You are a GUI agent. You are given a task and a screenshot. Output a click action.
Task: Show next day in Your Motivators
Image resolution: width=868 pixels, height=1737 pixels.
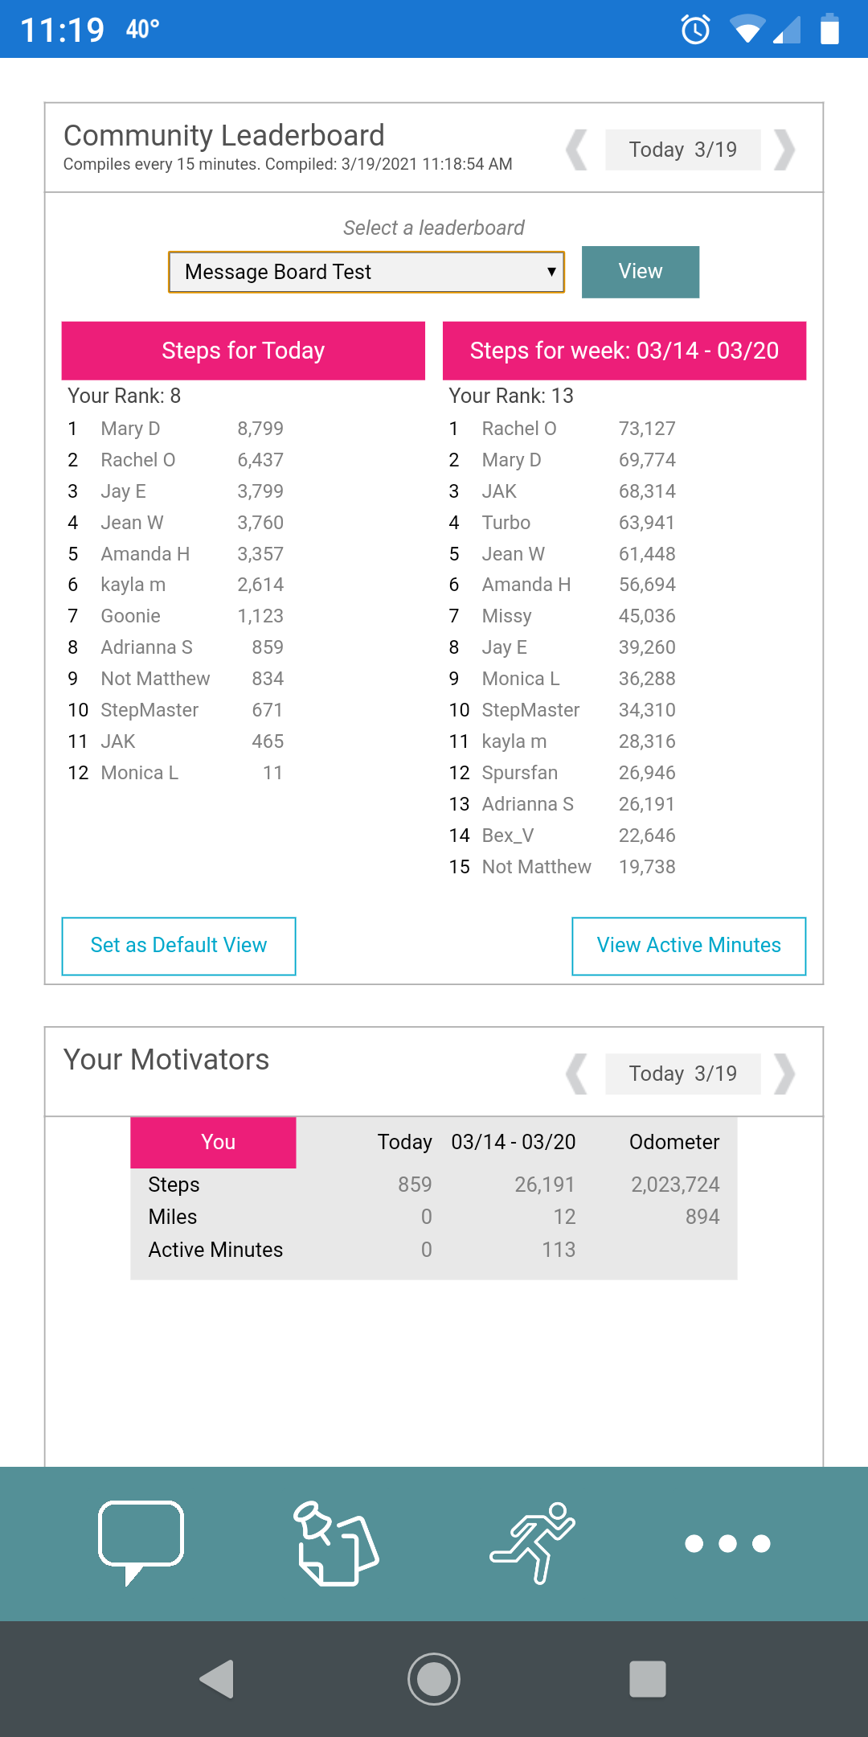[x=784, y=1074]
